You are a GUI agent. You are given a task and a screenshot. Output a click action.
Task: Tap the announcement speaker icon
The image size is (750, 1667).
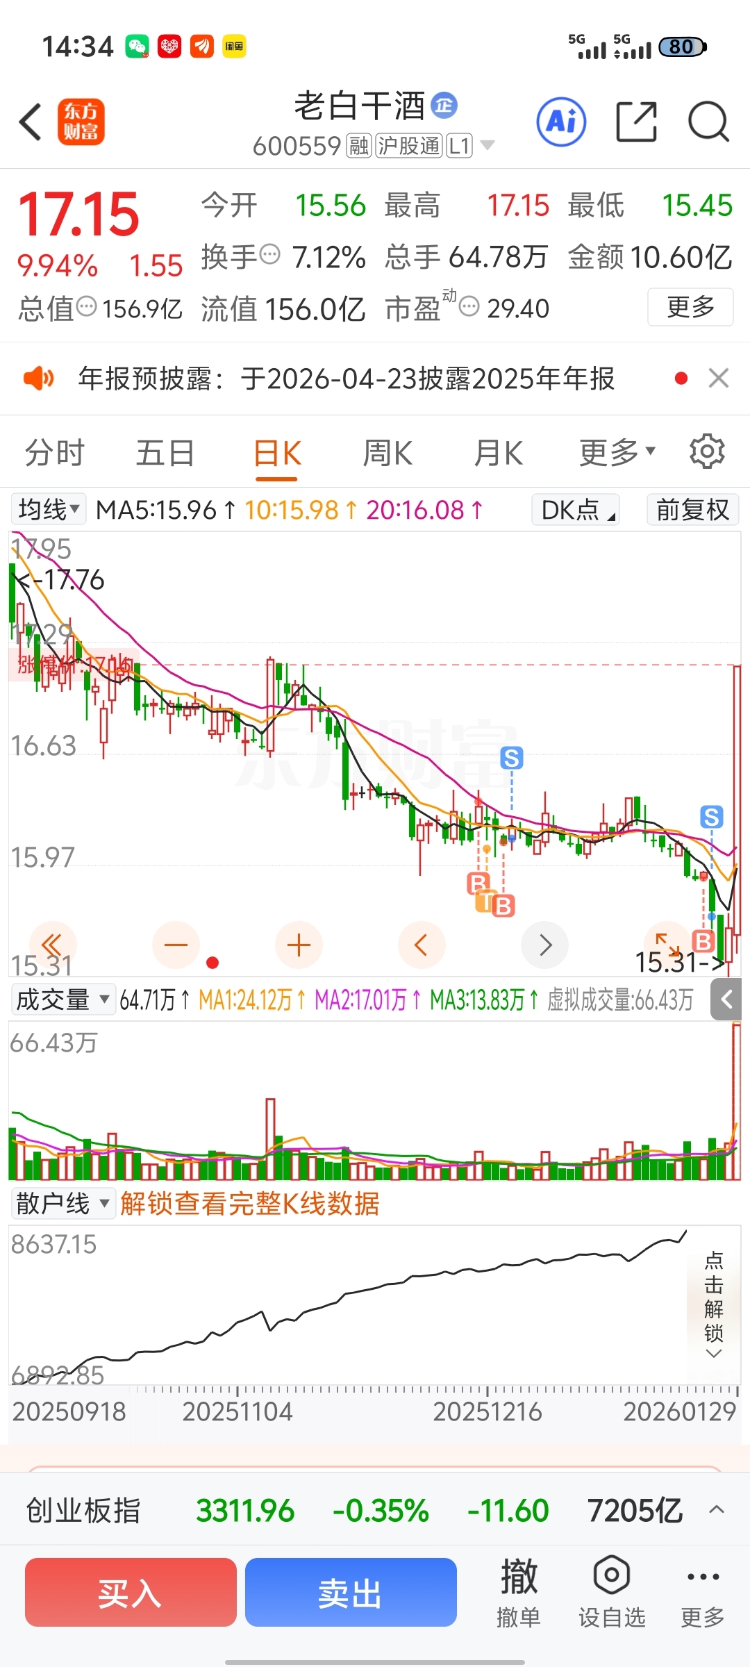point(39,379)
